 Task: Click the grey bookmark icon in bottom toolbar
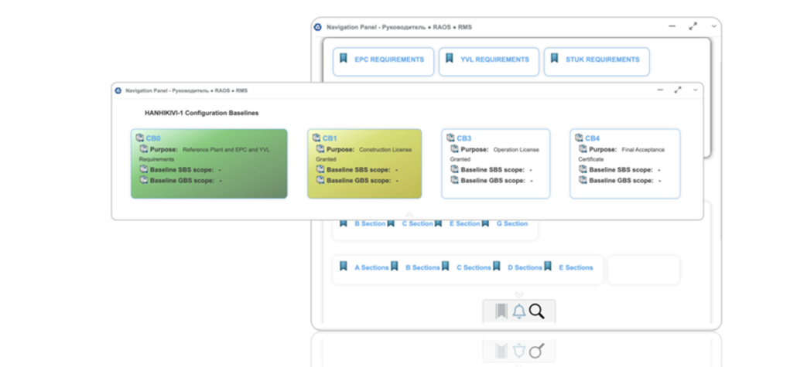[x=501, y=311]
